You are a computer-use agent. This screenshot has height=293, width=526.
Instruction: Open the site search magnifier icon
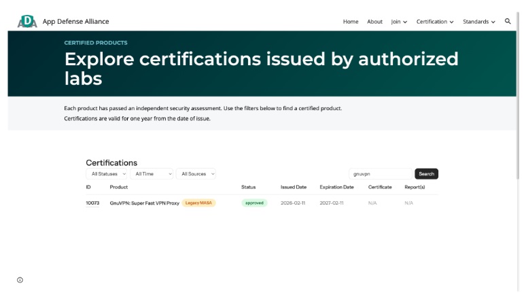point(508,22)
